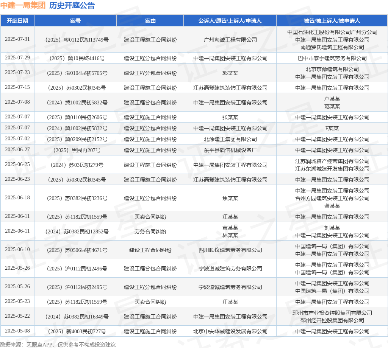Click plaintiff 四川顺仪建筑劳务有限公司
The image size is (388, 348).
tap(230, 250)
